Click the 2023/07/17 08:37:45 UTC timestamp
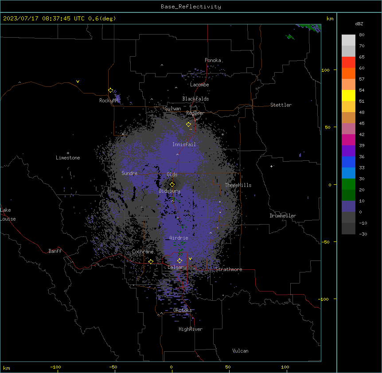Viewport: 382px width, 373px height. pos(43,19)
